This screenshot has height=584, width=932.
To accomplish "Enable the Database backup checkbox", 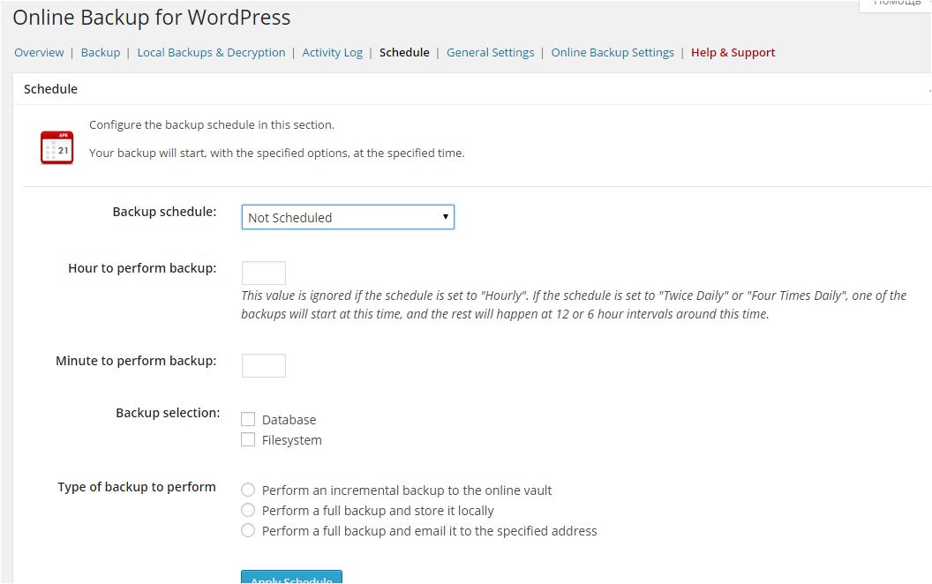I will (248, 420).
